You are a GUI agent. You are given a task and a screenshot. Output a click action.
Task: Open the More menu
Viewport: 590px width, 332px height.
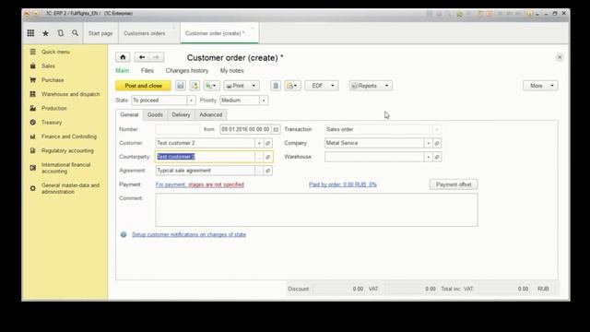(x=540, y=86)
